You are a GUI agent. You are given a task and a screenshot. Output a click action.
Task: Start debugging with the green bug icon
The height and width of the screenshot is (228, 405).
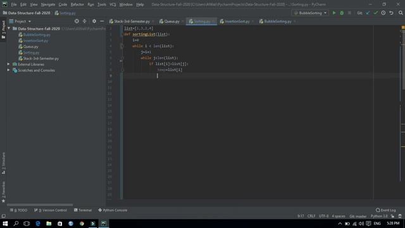pos(342,13)
